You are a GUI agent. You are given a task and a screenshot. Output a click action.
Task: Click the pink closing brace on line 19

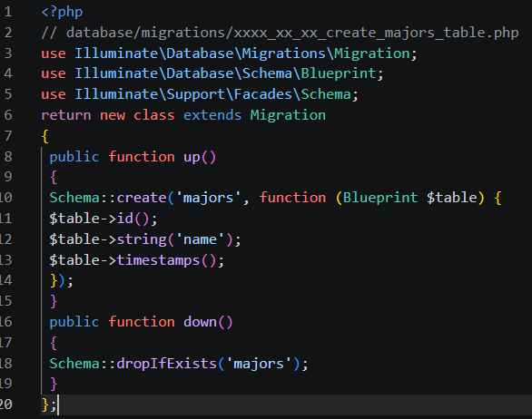(54, 384)
